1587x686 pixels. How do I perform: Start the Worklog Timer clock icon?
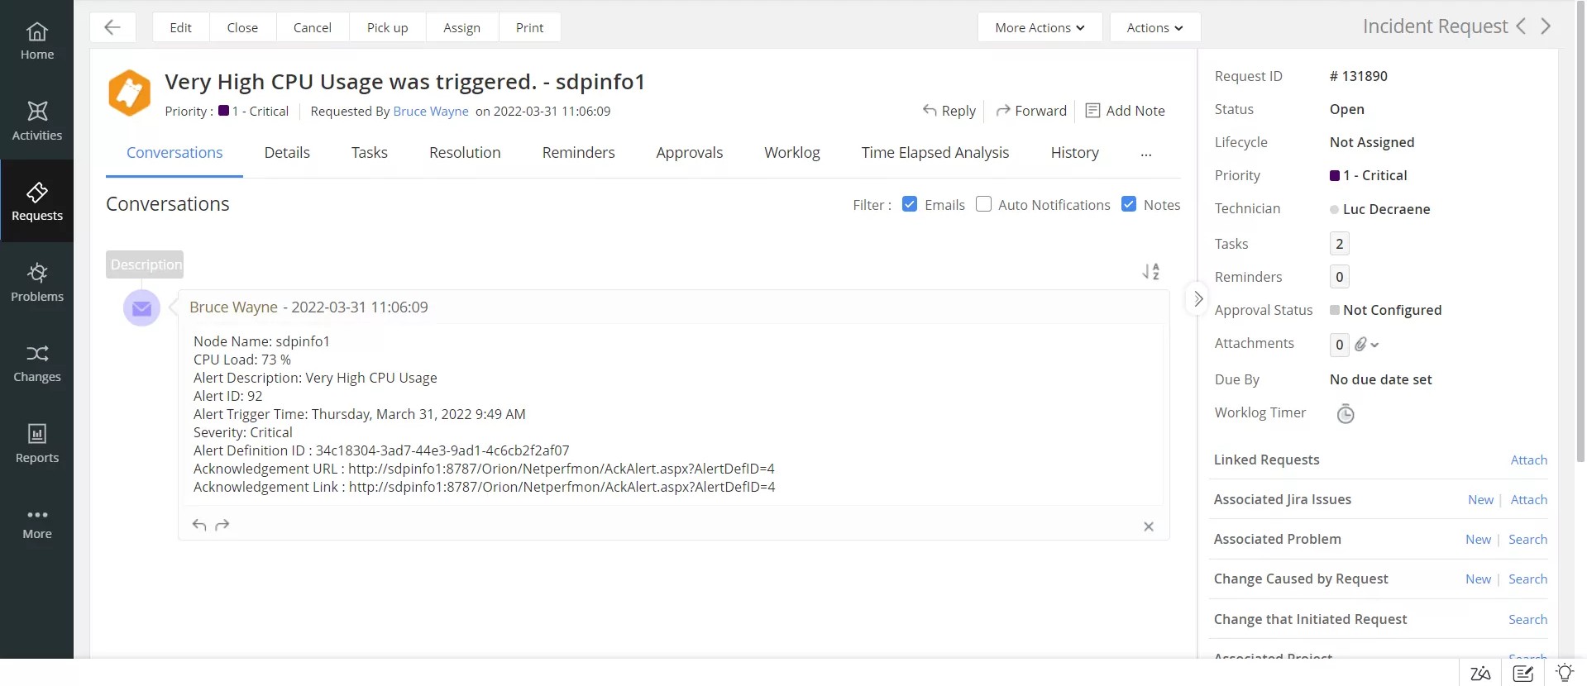pyautogui.click(x=1346, y=414)
